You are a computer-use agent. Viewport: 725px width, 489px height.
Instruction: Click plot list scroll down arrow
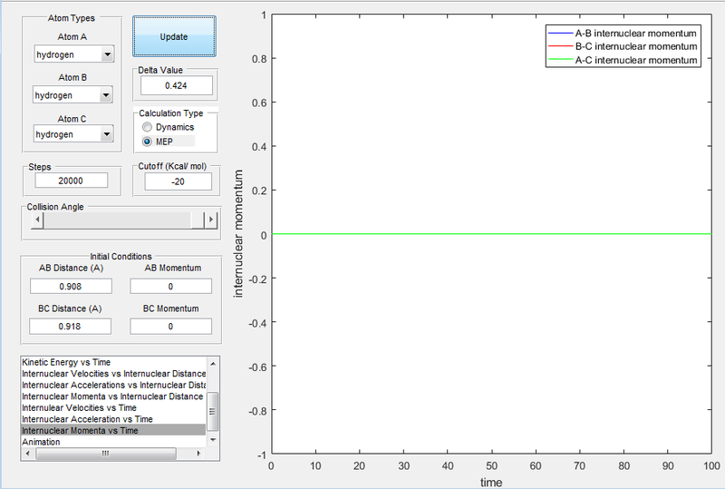point(213,440)
